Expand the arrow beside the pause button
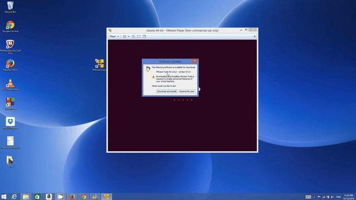356x200 pixels. tap(128, 37)
